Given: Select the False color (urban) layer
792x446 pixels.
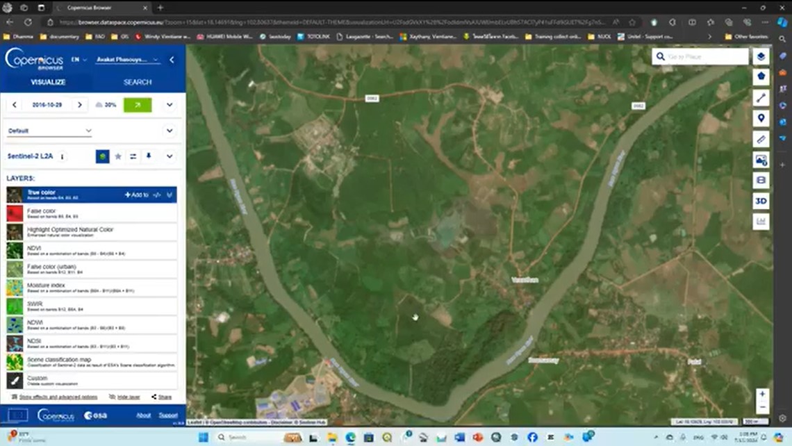Looking at the screenshot, I should pyautogui.click(x=92, y=270).
